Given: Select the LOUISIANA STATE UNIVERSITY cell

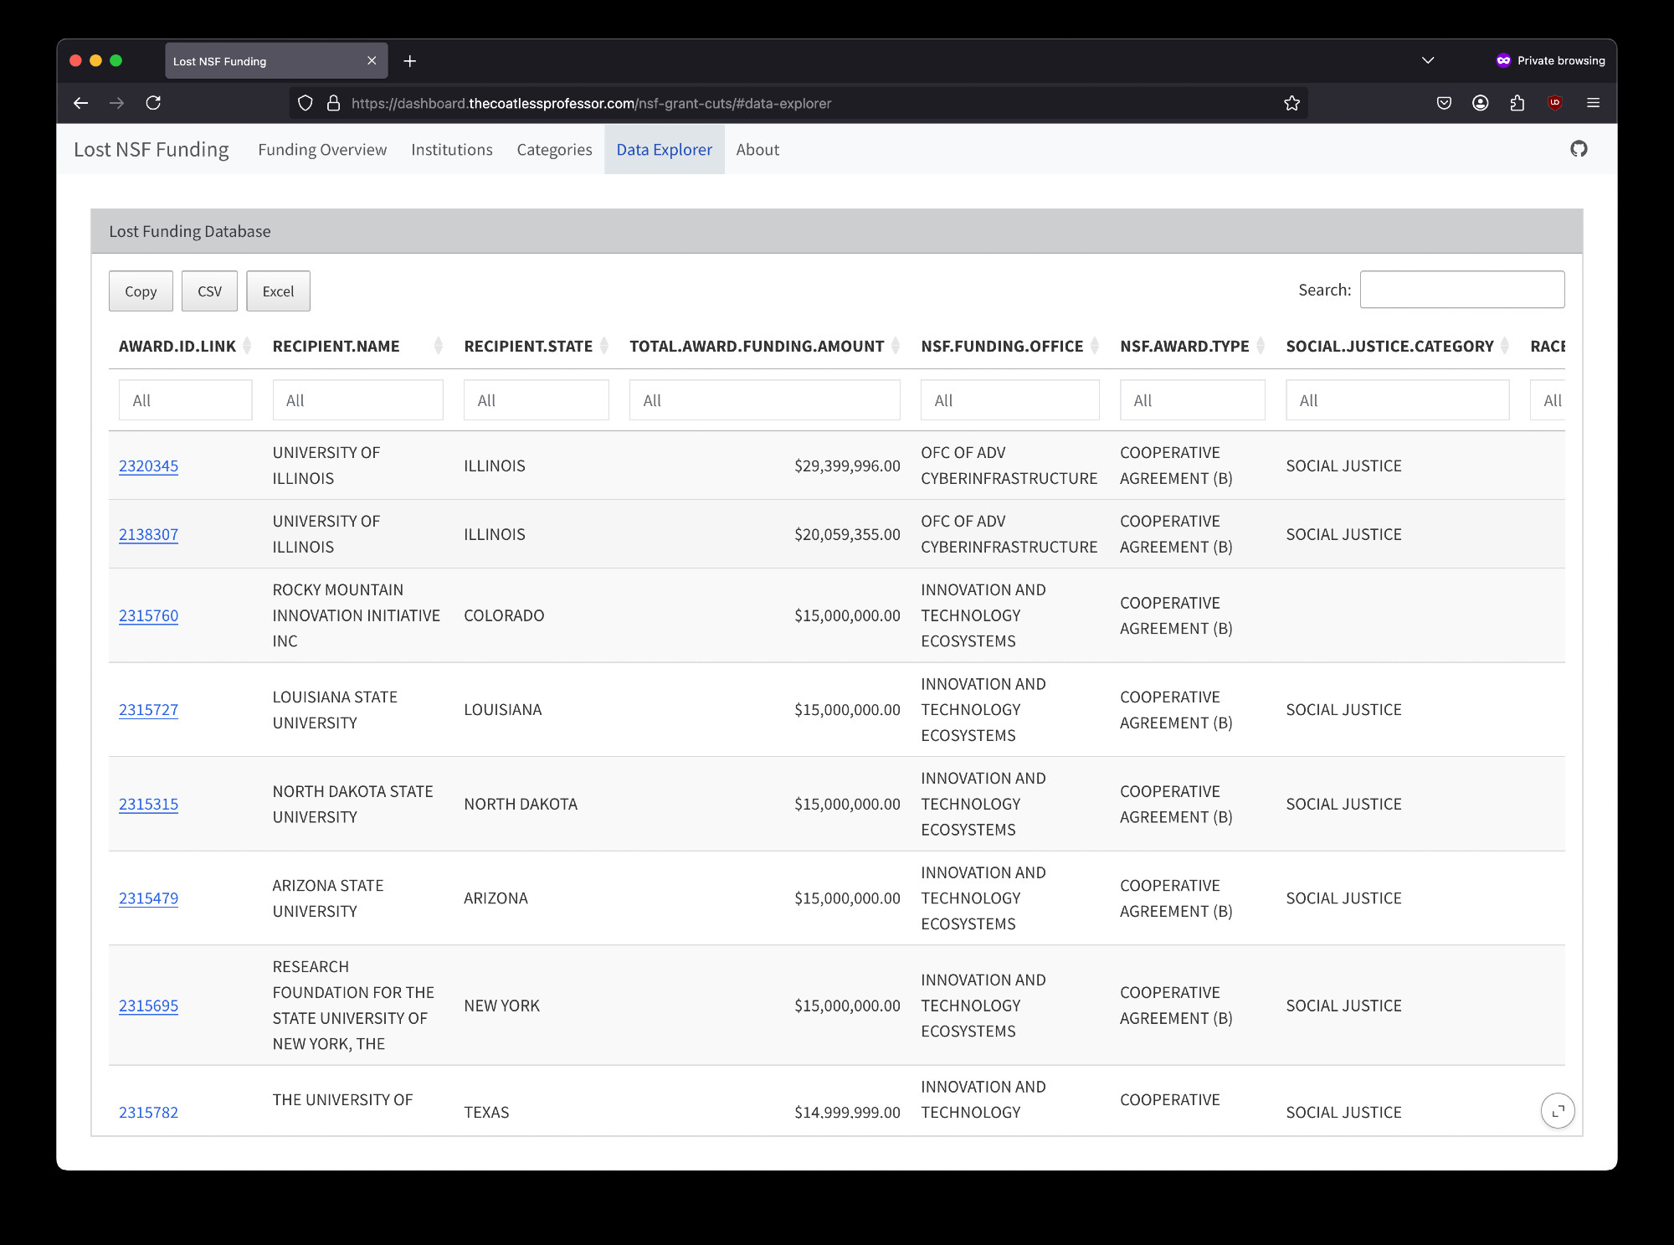Looking at the screenshot, I should click(335, 710).
